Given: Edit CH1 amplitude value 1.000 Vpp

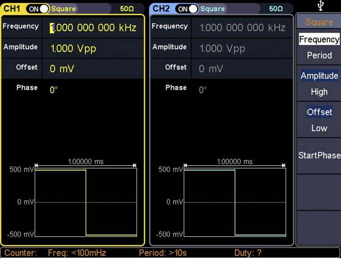Looking at the screenshot, I should 73,48.
